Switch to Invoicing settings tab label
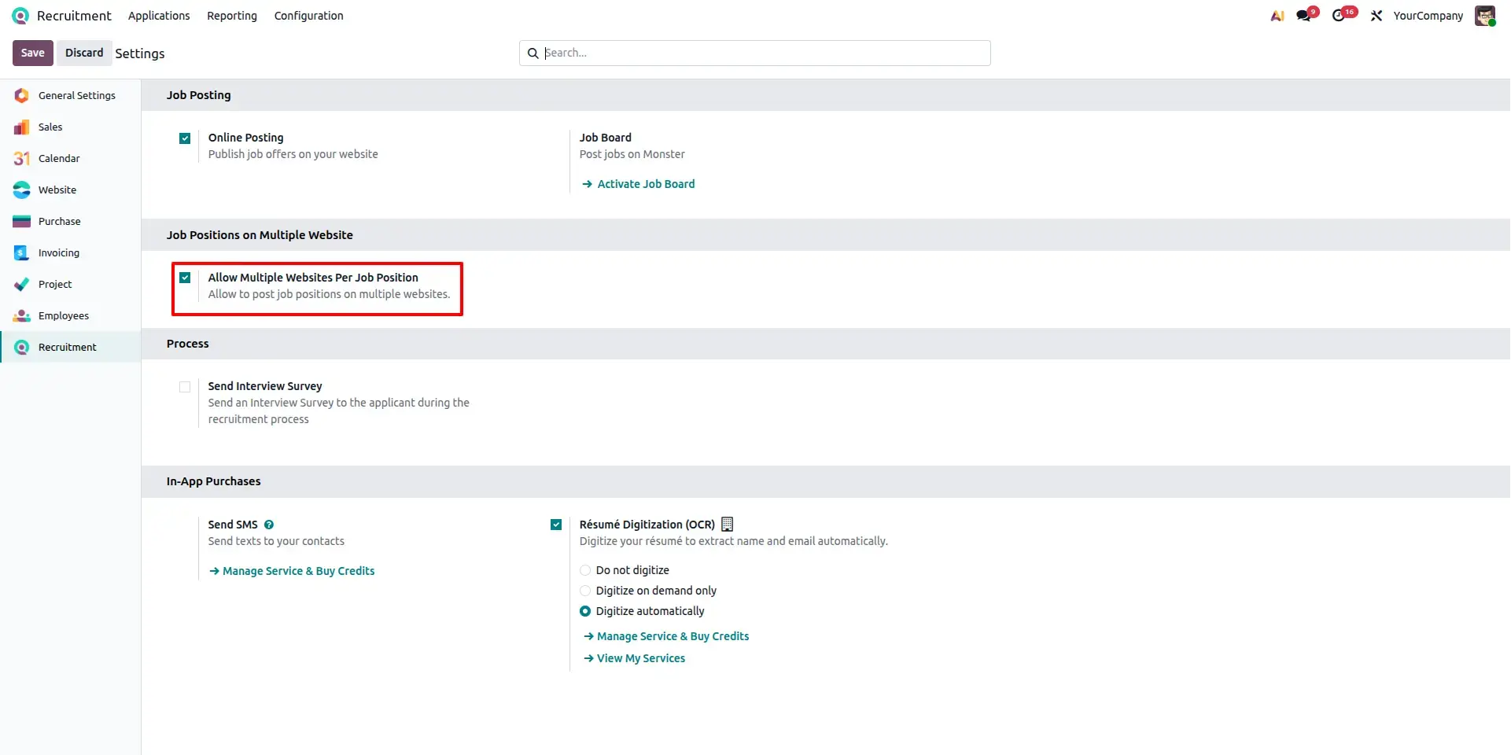The width and height of the screenshot is (1511, 755). tap(59, 252)
